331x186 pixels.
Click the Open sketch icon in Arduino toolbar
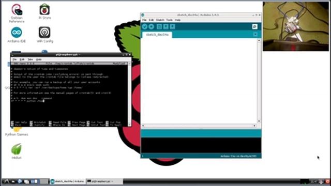pyautogui.click(x=165, y=26)
